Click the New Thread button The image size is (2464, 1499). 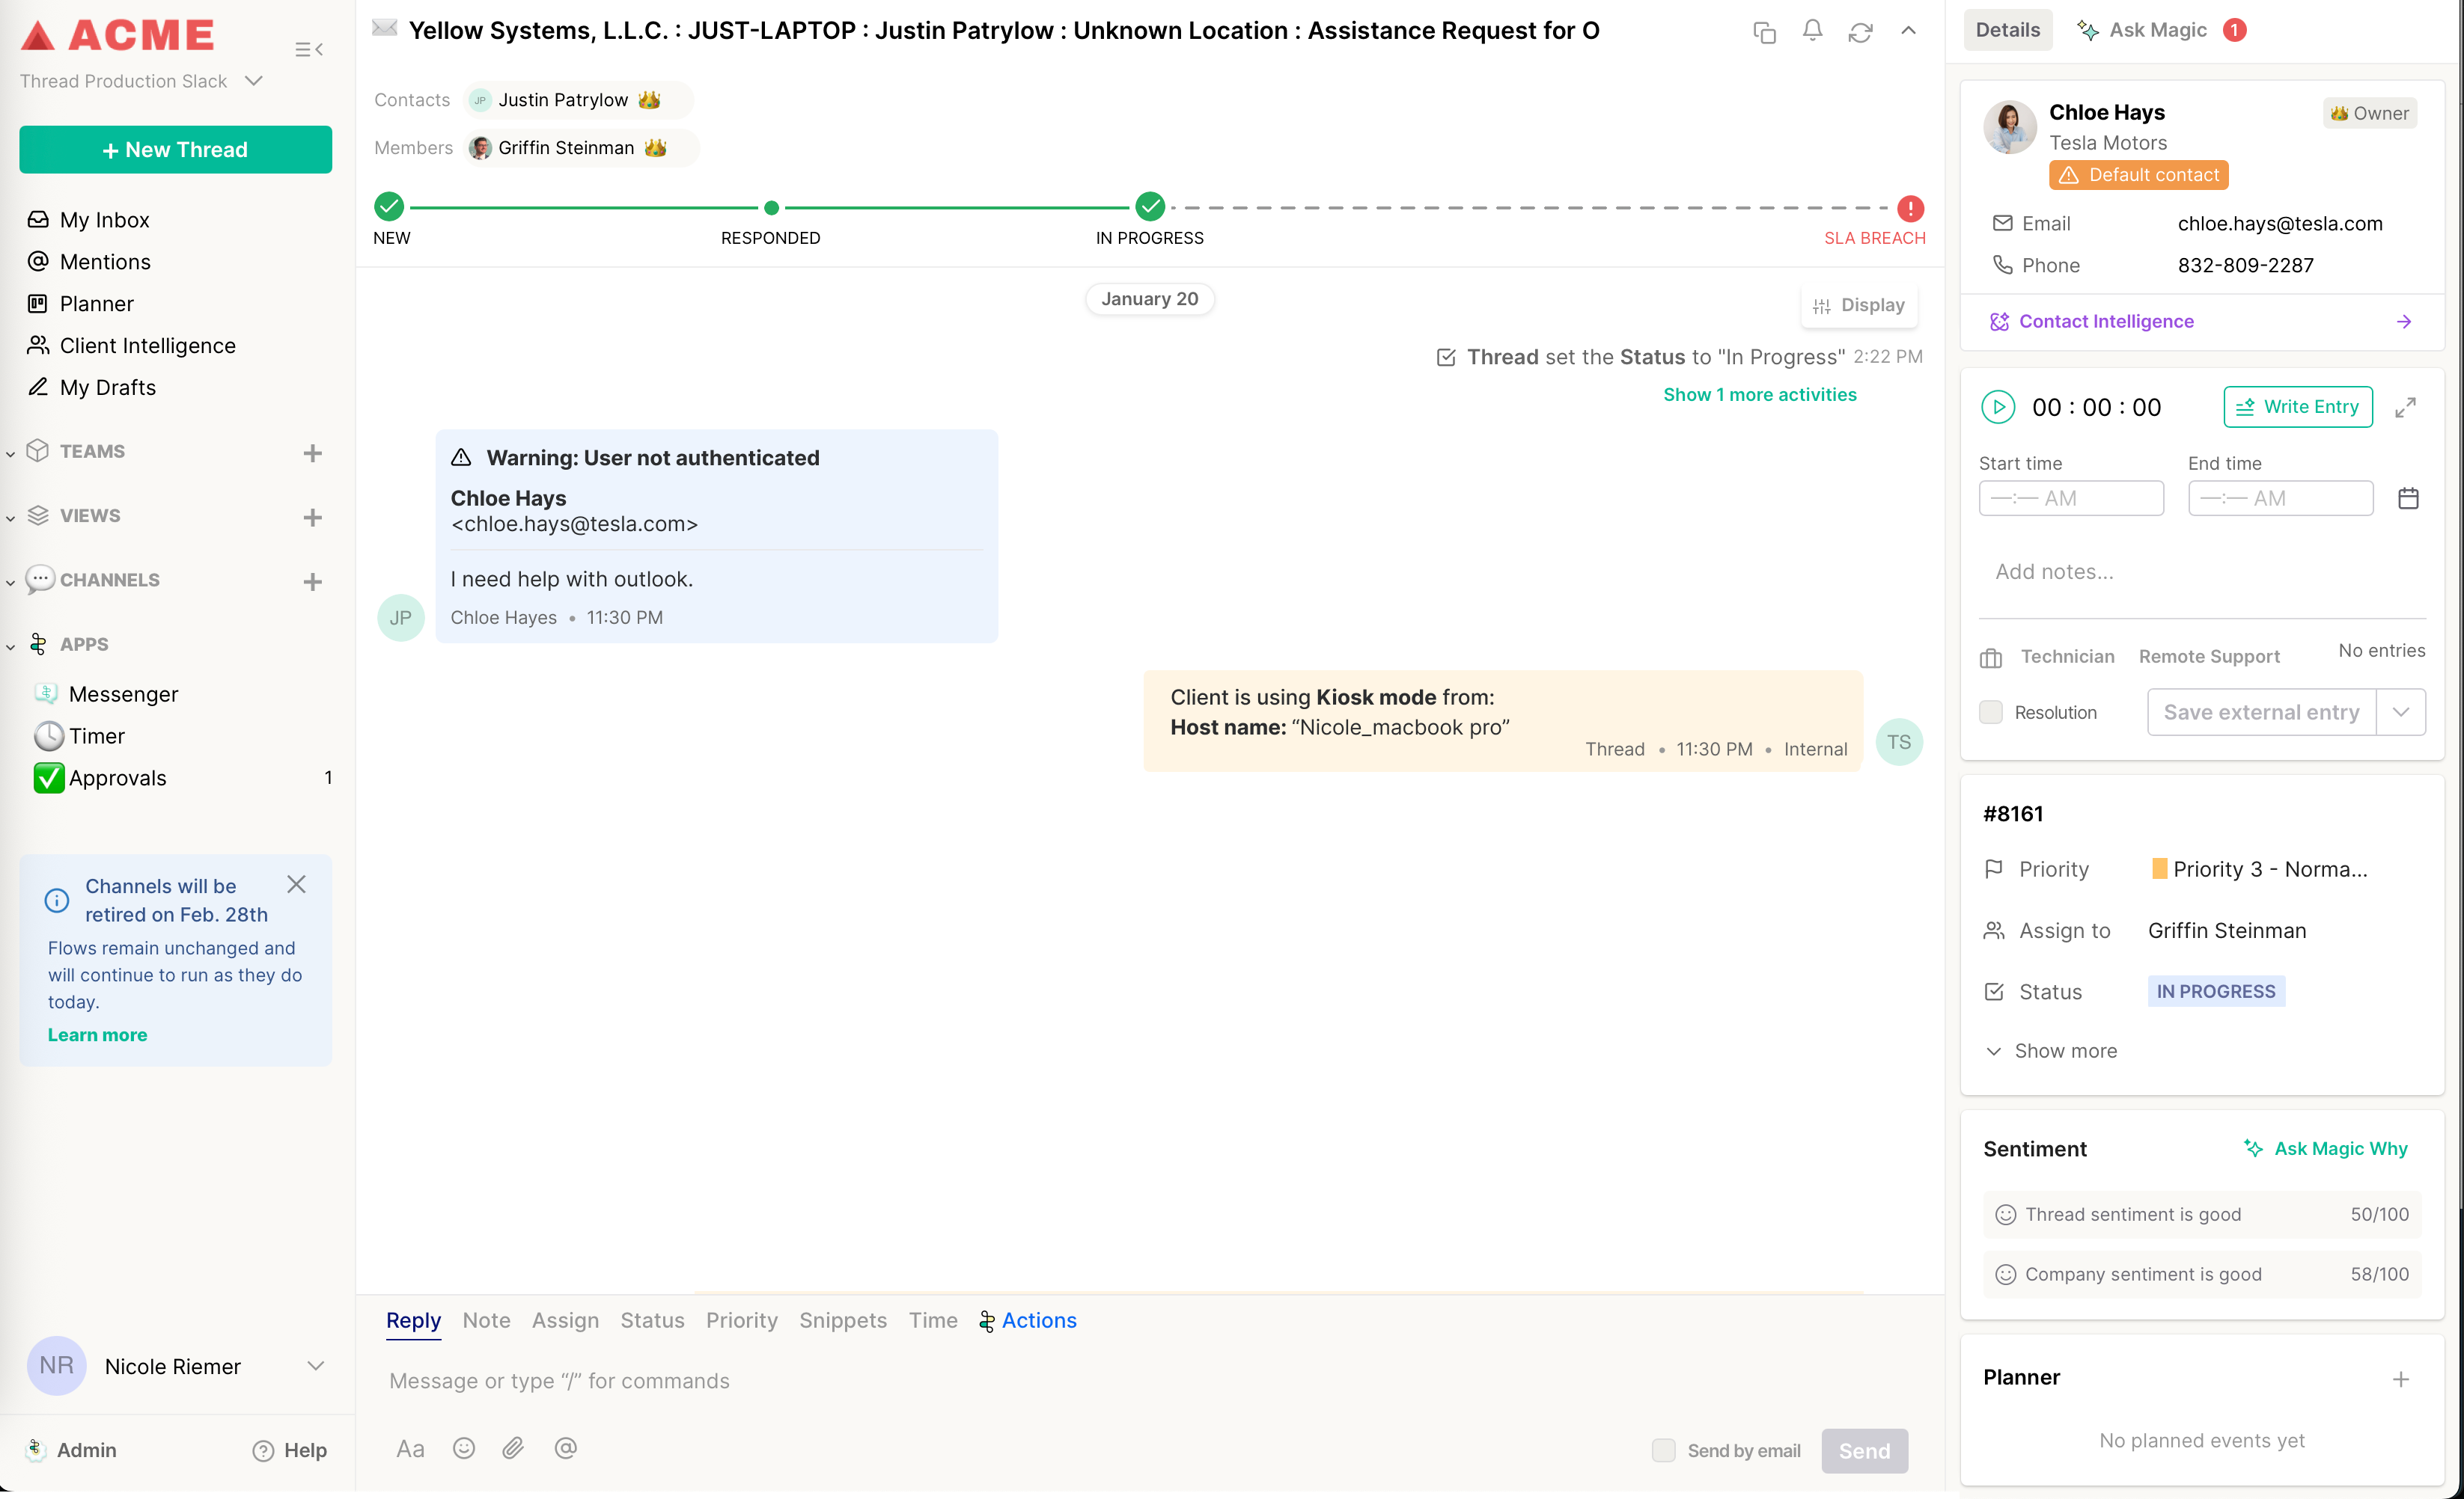pyautogui.click(x=175, y=149)
